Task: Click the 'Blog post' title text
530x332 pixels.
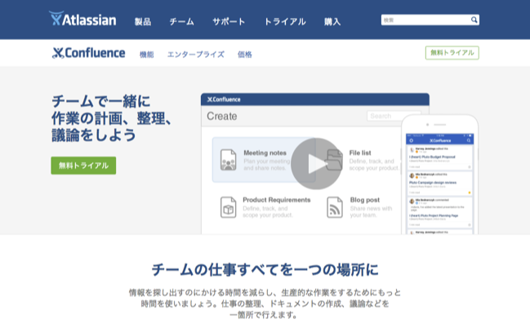Action: pyautogui.click(x=365, y=200)
